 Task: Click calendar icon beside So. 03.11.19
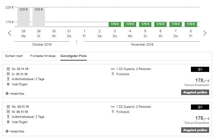click(8, 69)
